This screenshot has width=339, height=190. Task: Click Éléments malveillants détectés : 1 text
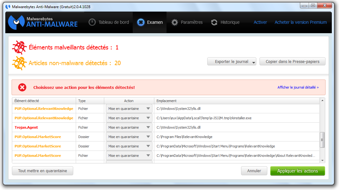74,47
